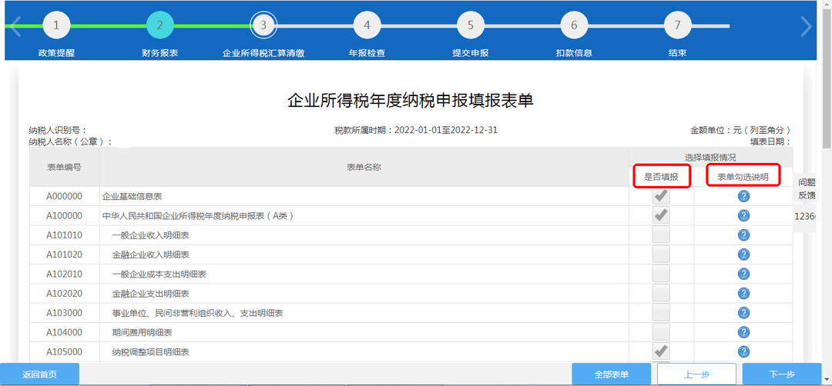The height and width of the screenshot is (386, 832).
Task: Tick the A102010 一般企业成本支出明细表 checkbox
Action: [x=661, y=274]
